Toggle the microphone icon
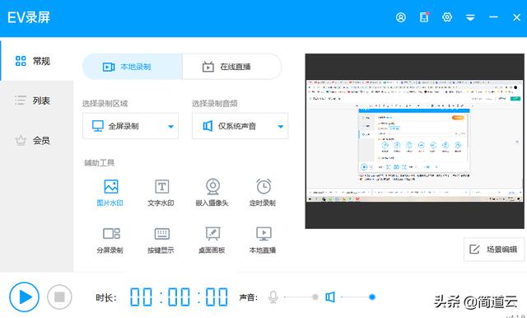The height and width of the screenshot is (318, 527). tap(273, 297)
